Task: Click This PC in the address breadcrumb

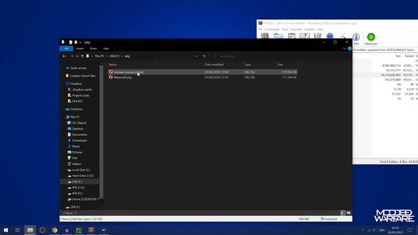Action: point(99,56)
